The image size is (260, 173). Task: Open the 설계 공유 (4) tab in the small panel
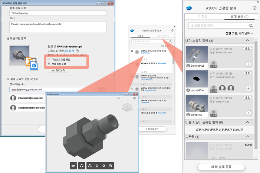[163, 36]
